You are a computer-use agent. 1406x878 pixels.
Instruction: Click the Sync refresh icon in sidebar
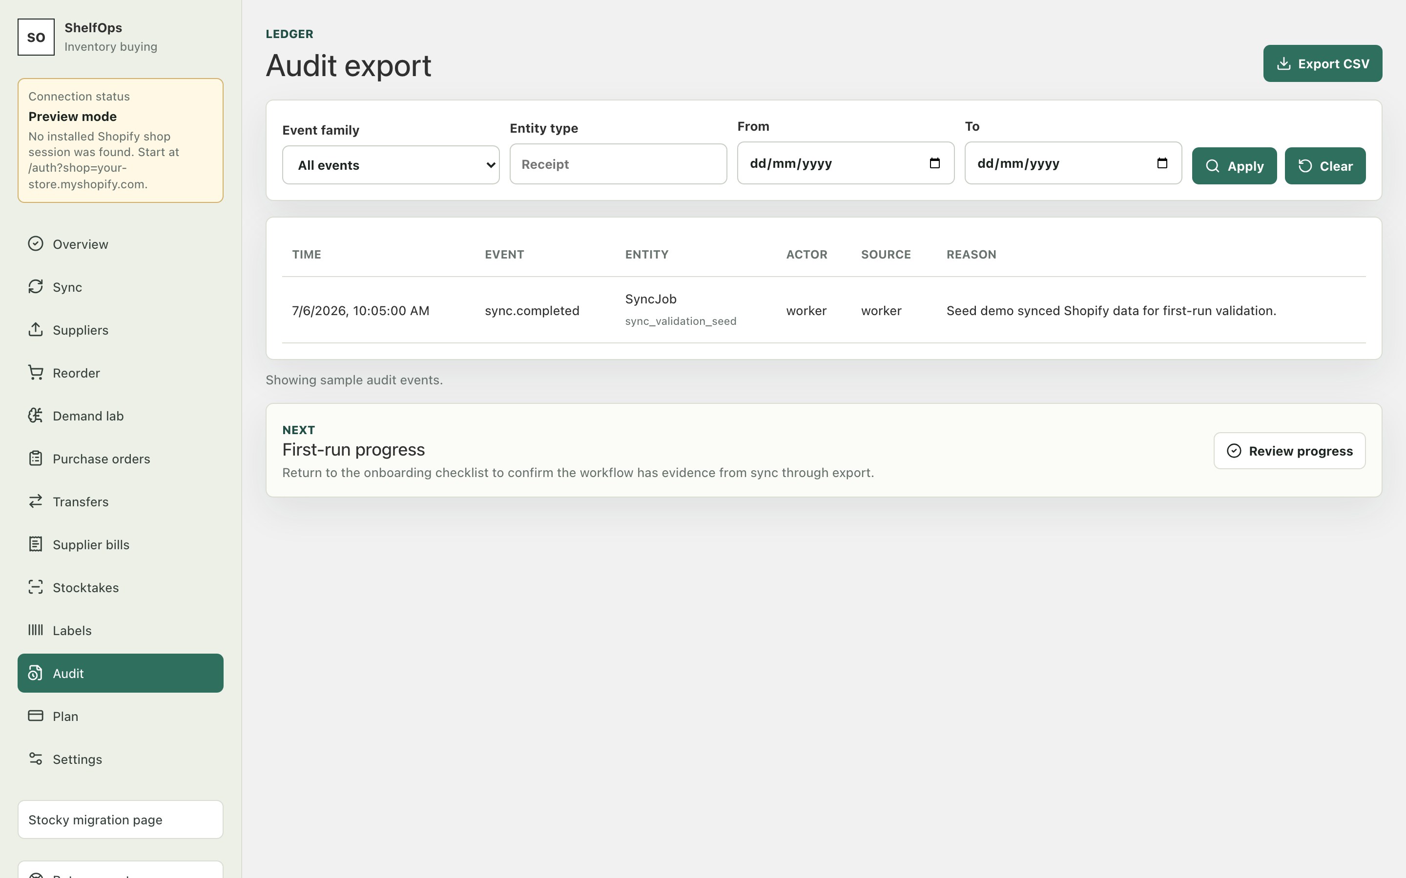point(36,286)
